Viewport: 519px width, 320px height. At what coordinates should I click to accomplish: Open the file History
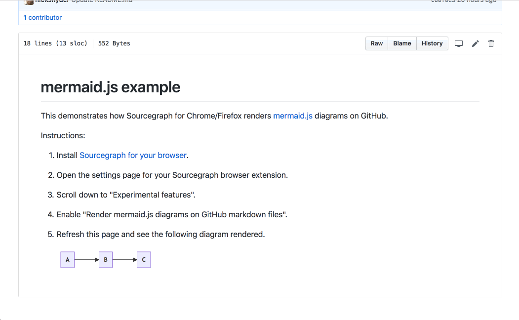pyautogui.click(x=432, y=43)
